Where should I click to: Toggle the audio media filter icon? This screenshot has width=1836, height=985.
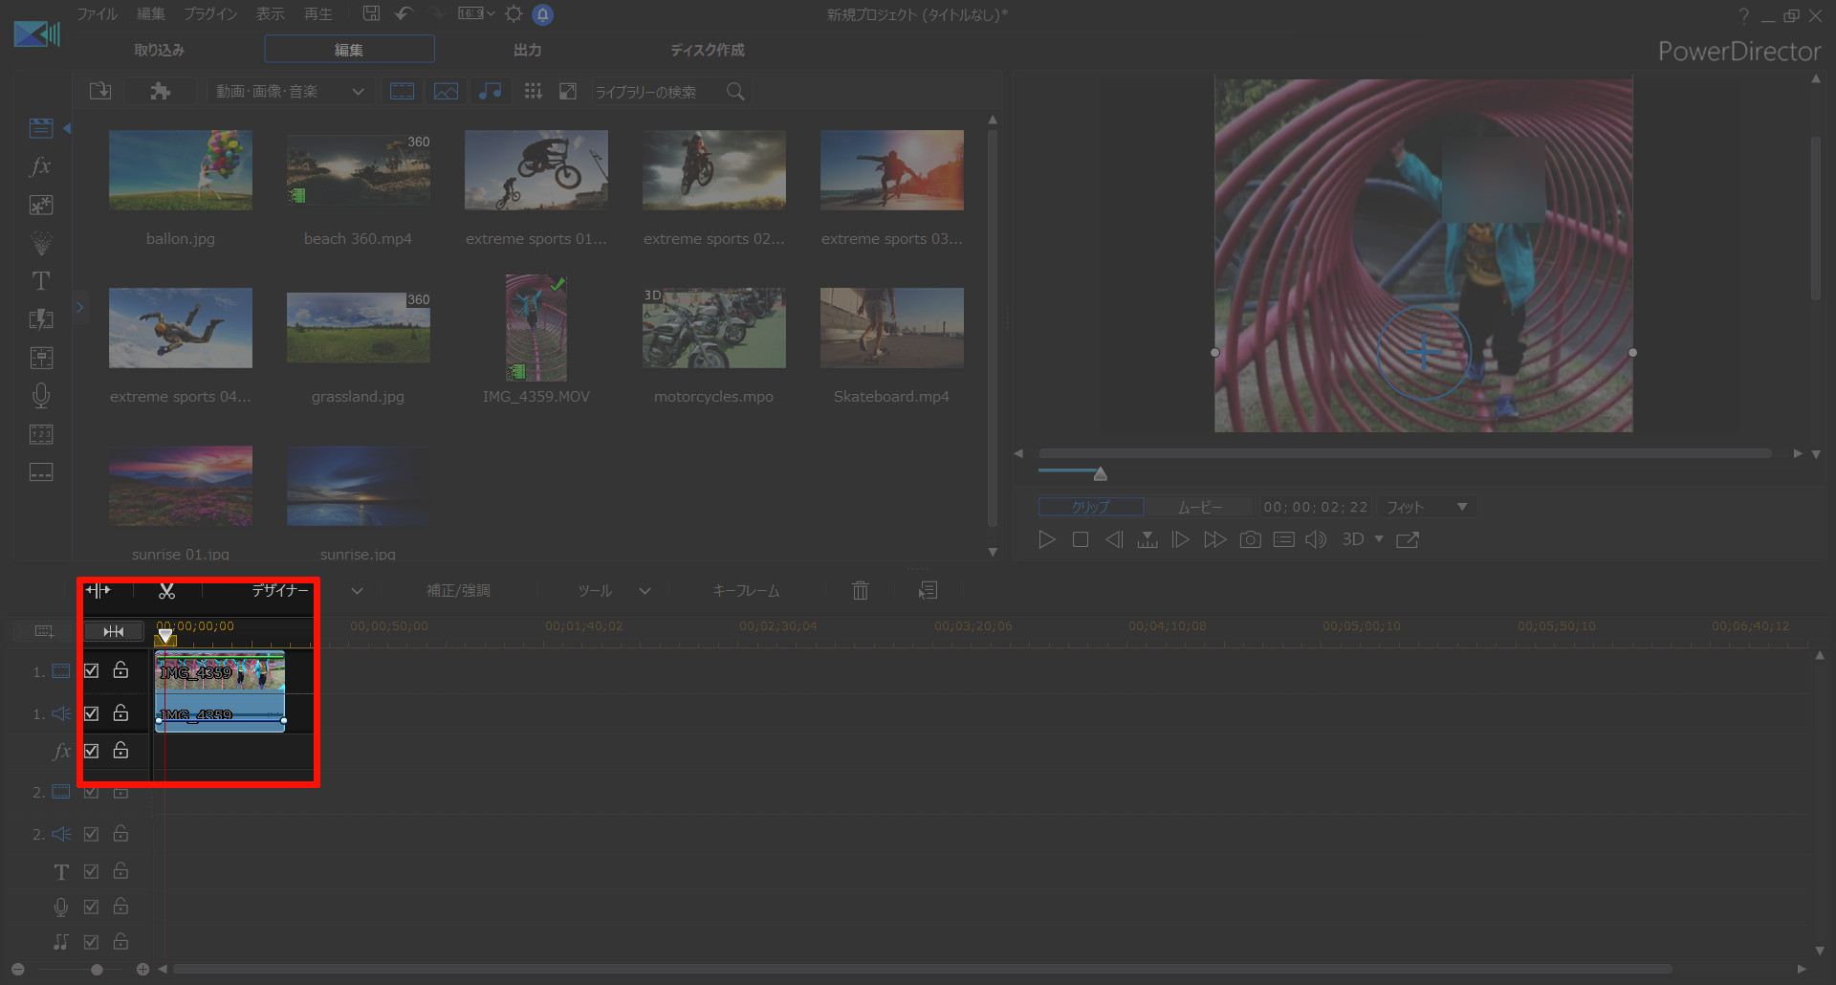(490, 91)
